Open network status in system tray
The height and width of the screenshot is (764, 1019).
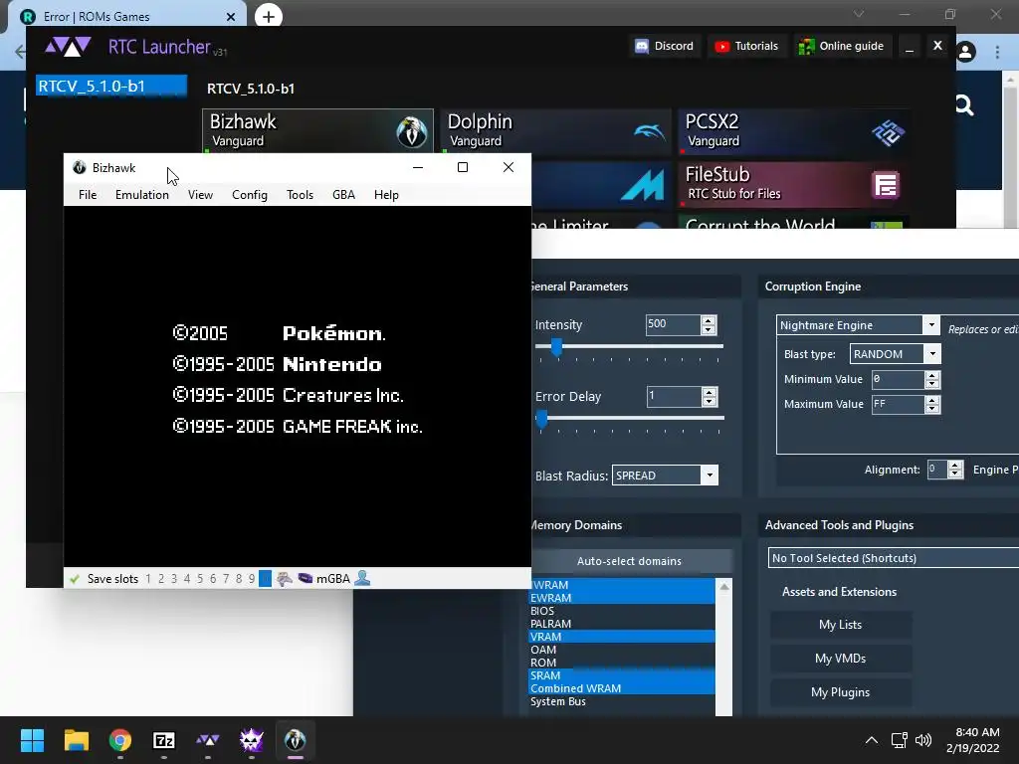coord(900,740)
